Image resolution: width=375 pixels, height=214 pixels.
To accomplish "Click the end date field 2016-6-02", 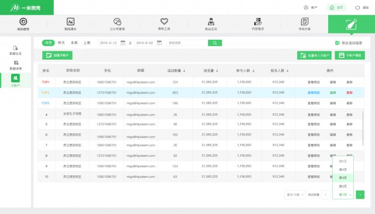I will [x=145, y=43].
